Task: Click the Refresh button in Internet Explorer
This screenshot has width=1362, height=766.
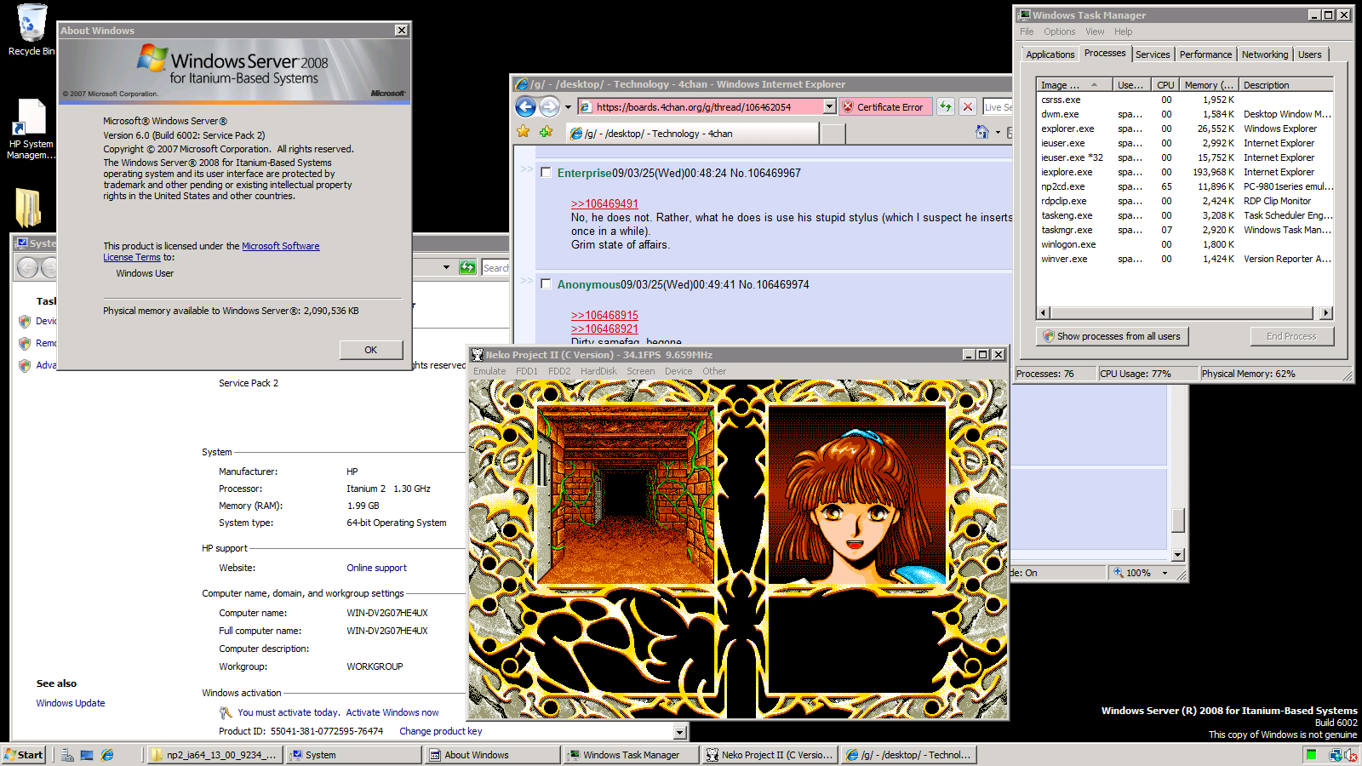Action: [x=945, y=106]
